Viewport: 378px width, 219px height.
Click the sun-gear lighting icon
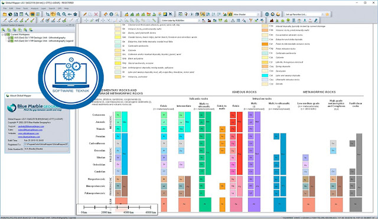click(x=272, y=14)
